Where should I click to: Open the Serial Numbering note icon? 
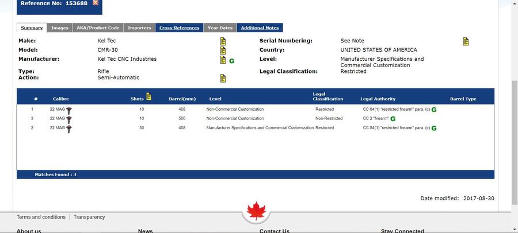[466, 41]
